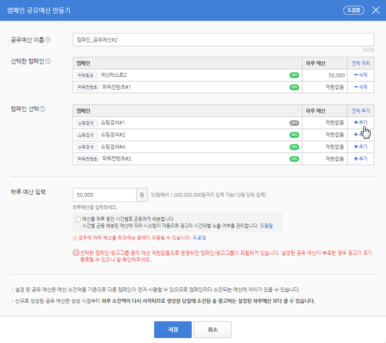The image size is (386, 343).
Task: Open 도움말 link after overcharge notice
Action: [x=199, y=237]
